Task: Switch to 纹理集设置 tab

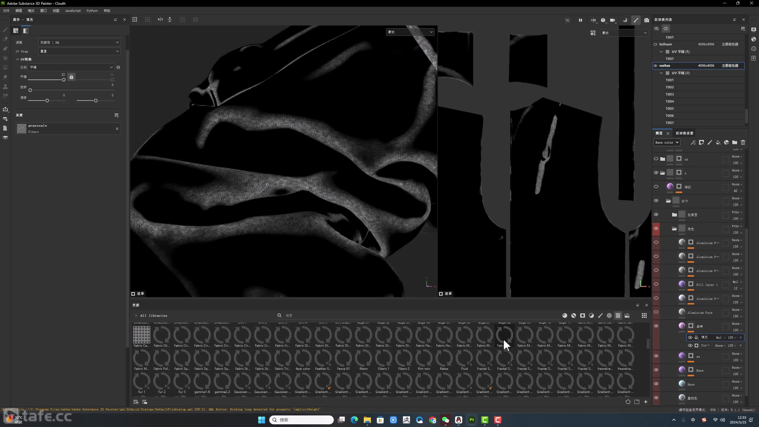Action: [x=685, y=133]
